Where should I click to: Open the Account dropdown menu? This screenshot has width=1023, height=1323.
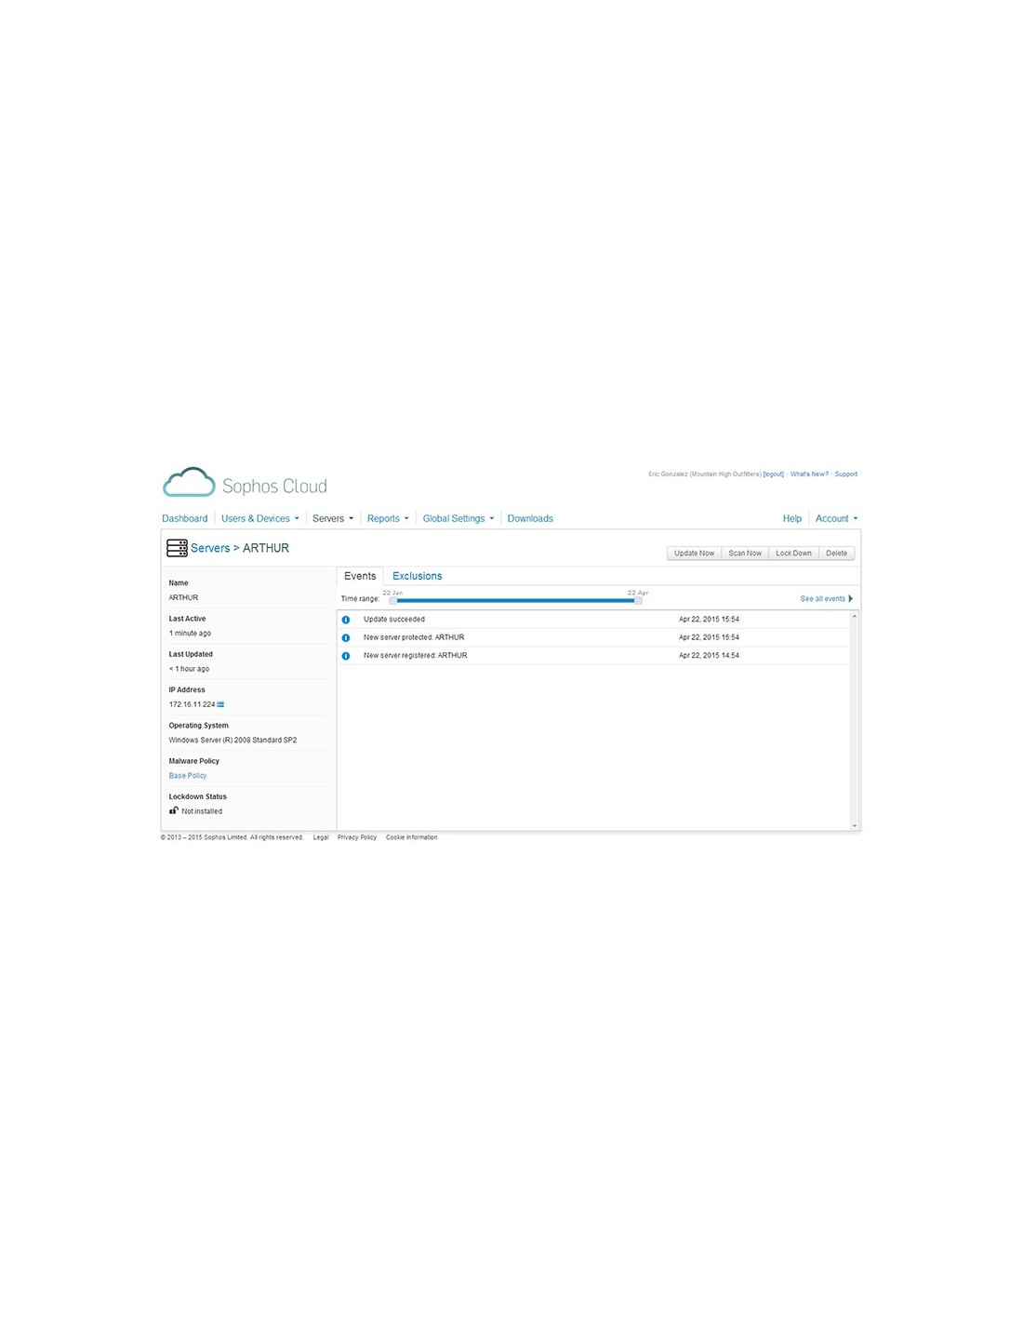(836, 518)
